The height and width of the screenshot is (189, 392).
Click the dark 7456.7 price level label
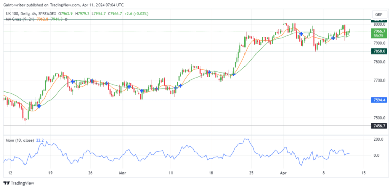pyautogui.click(x=380, y=126)
